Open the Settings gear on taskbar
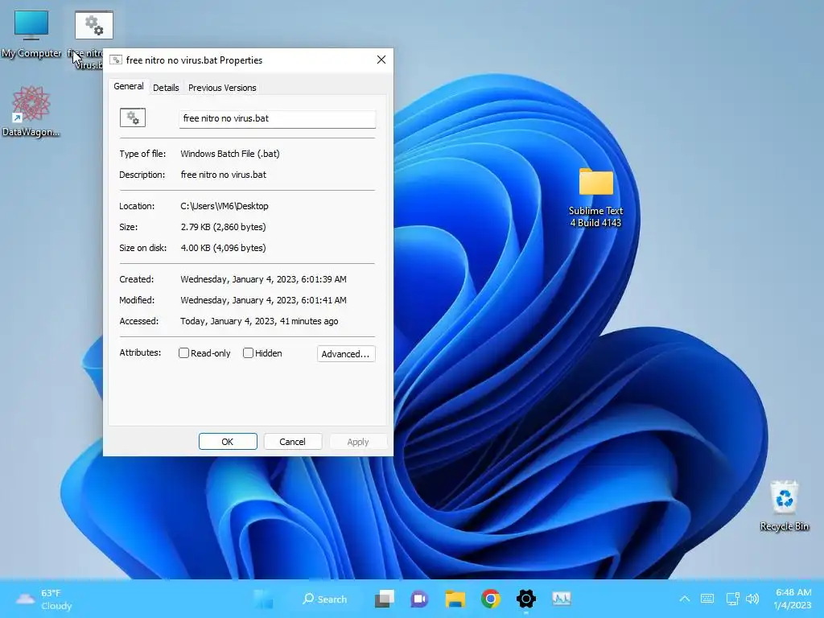Screen dimensions: 824x618 pyautogui.click(x=526, y=599)
